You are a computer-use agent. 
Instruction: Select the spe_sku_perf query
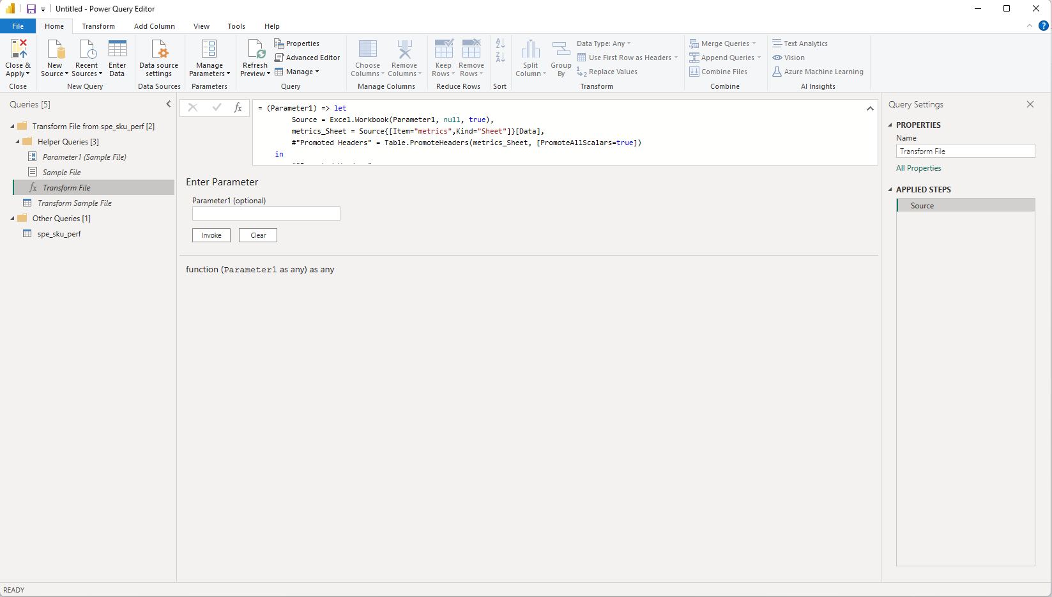click(x=59, y=234)
